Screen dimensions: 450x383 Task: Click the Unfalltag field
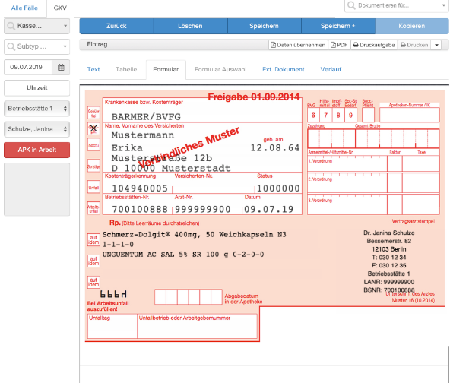[x=112, y=327]
